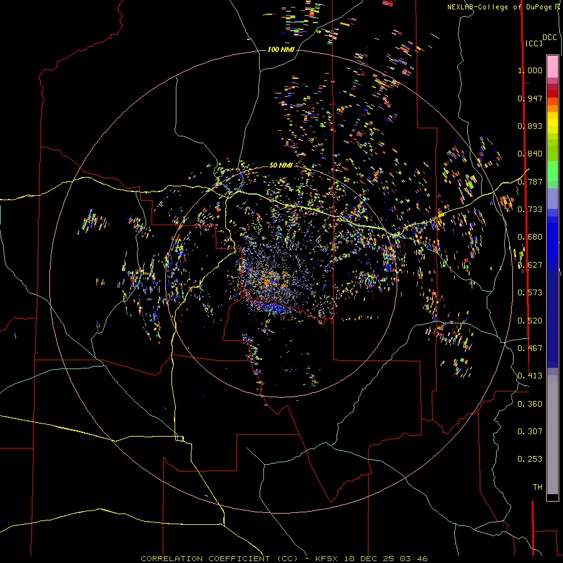Image resolution: width=563 pixels, height=563 pixels.
Task: Click the 0.680 color scale label
Action: [x=530, y=237]
